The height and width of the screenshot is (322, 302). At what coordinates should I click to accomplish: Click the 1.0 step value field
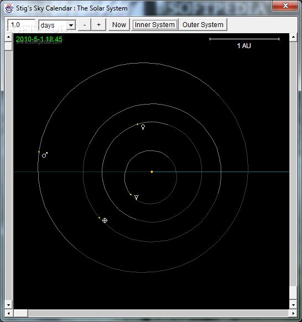[x=22, y=25]
